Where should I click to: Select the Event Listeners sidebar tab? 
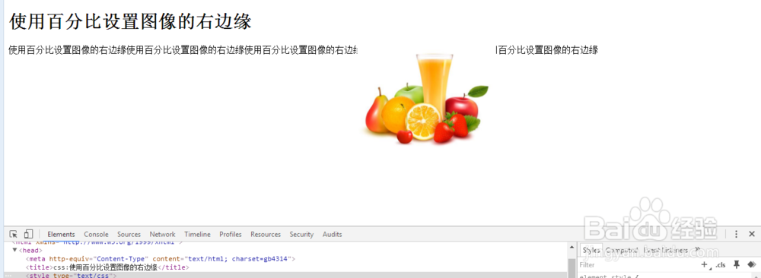[x=665, y=251]
